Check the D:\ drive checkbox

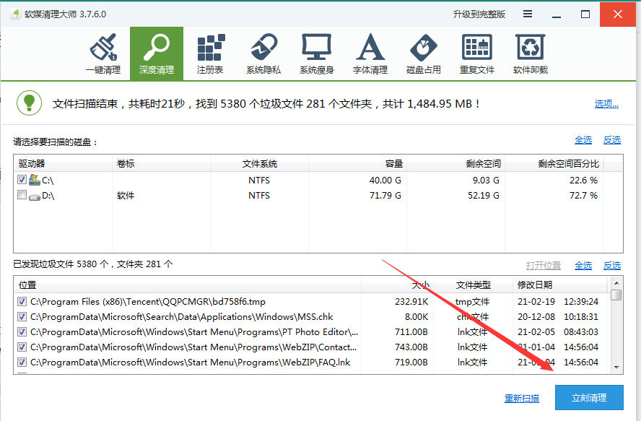coord(22,195)
